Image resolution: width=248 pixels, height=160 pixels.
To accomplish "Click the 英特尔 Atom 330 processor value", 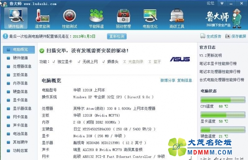I will (x=114, y=109).
